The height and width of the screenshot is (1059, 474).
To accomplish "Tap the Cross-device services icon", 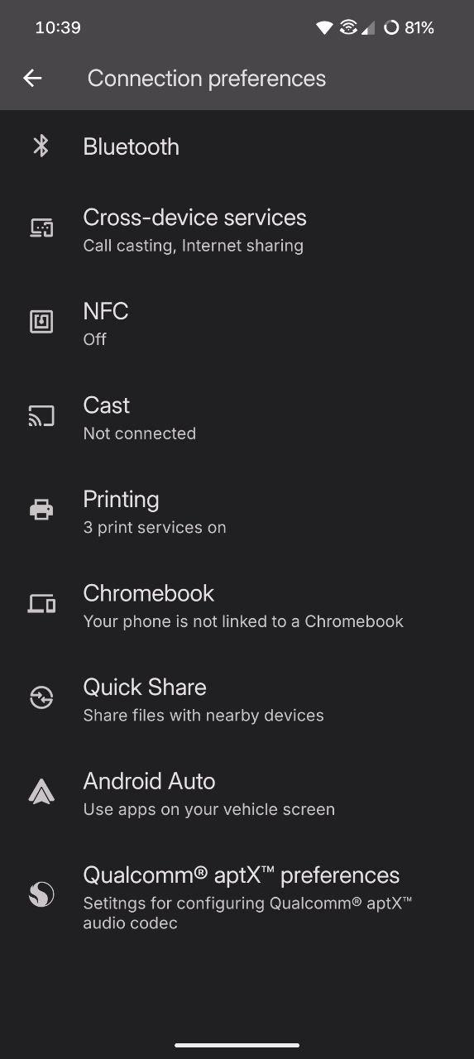I will click(41, 228).
